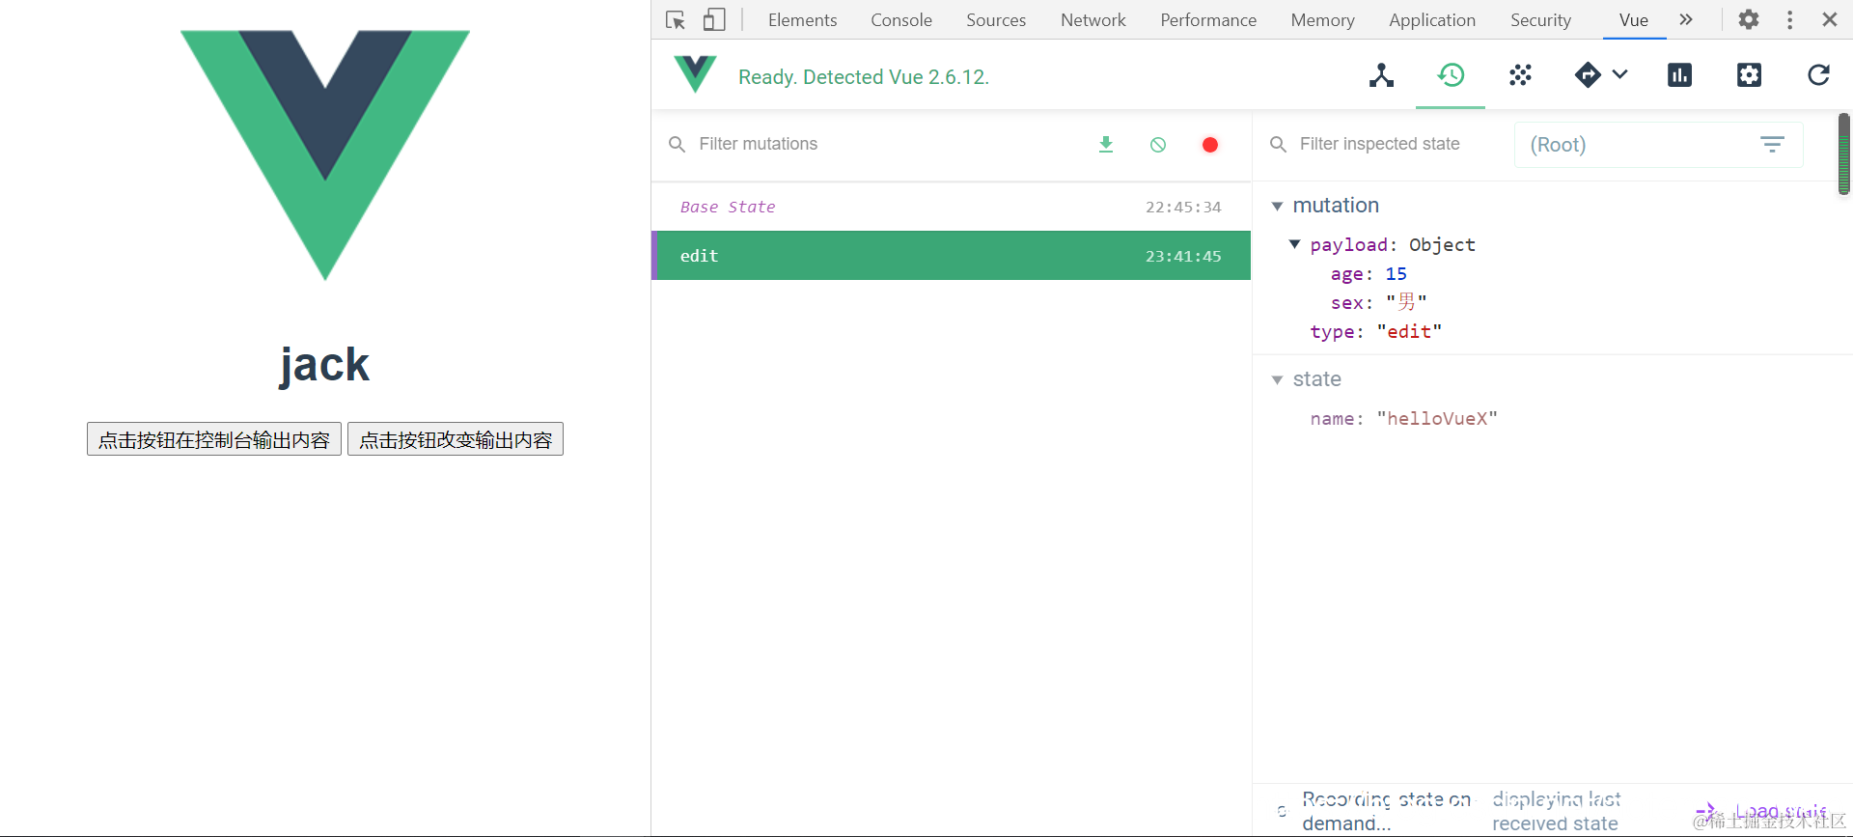This screenshot has width=1853, height=837.
Task: Switch to the Application tab
Action: pyautogui.click(x=1432, y=19)
